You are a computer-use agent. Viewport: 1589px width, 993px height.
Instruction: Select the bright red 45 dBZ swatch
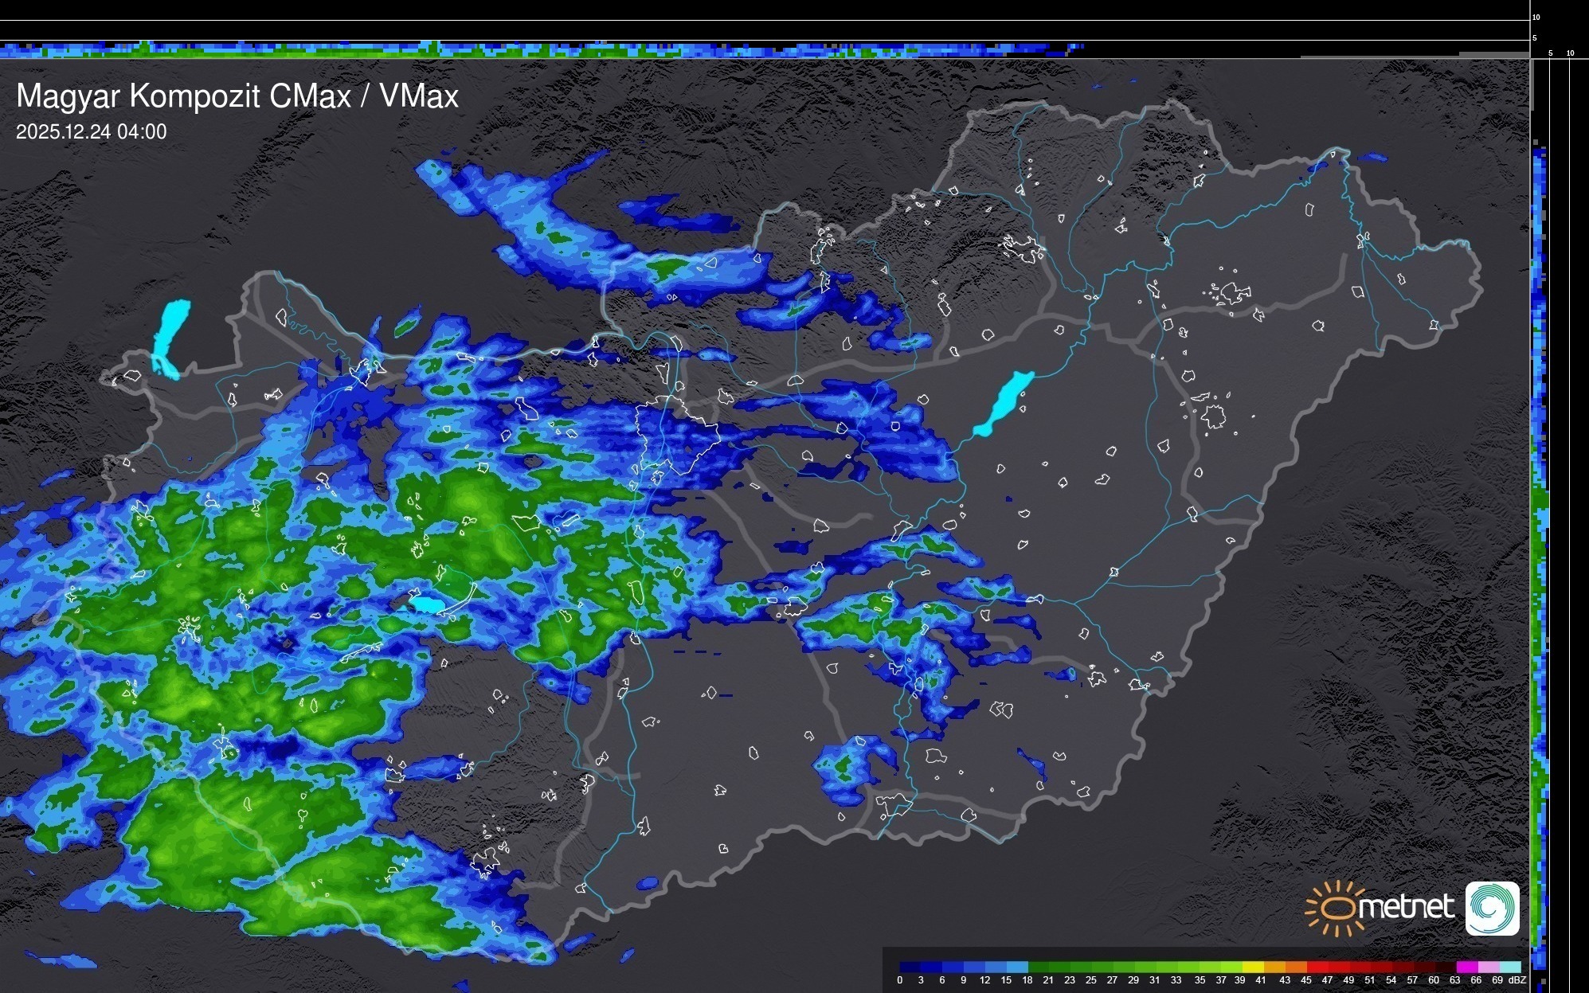[1317, 967]
